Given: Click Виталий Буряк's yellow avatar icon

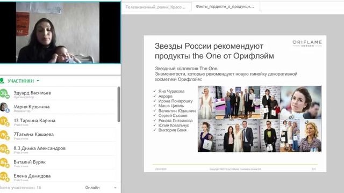Looking at the screenshot, I should click(4, 162).
